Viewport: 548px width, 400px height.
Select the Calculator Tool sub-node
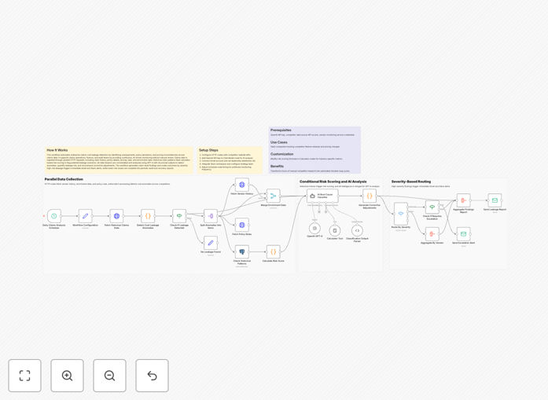tap(335, 230)
